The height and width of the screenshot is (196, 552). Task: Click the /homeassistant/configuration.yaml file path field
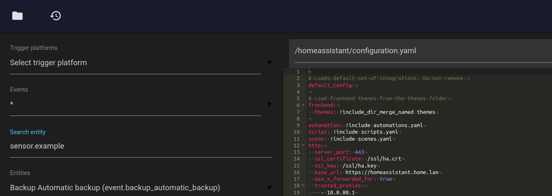tap(423, 51)
